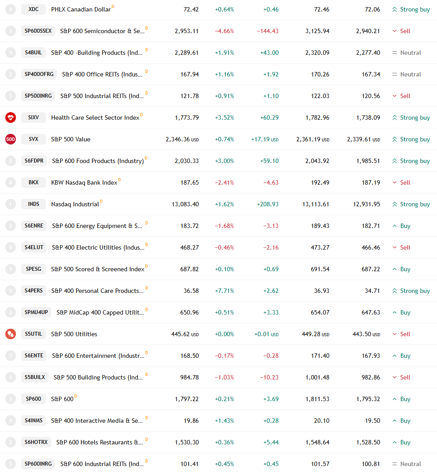Click the SP600 ticker badge
Viewport: 437px width, 474px height.
pos(34,399)
